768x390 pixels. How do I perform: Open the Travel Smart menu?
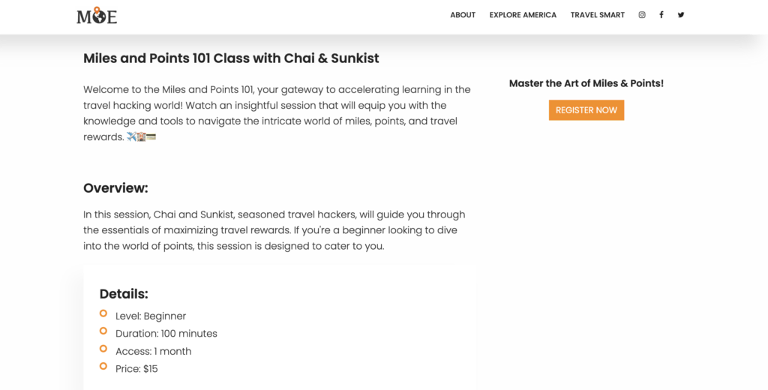[x=597, y=15]
